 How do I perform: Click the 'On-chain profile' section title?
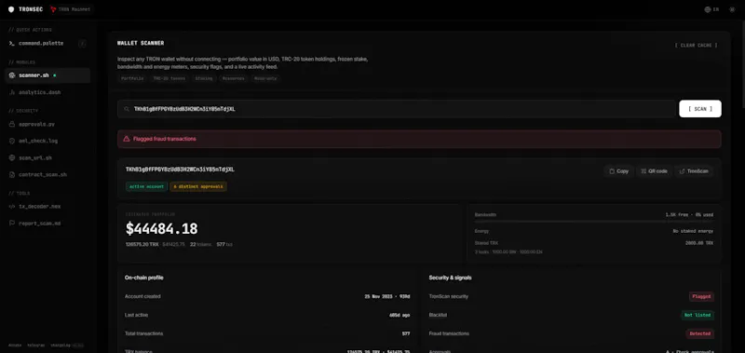coord(144,278)
